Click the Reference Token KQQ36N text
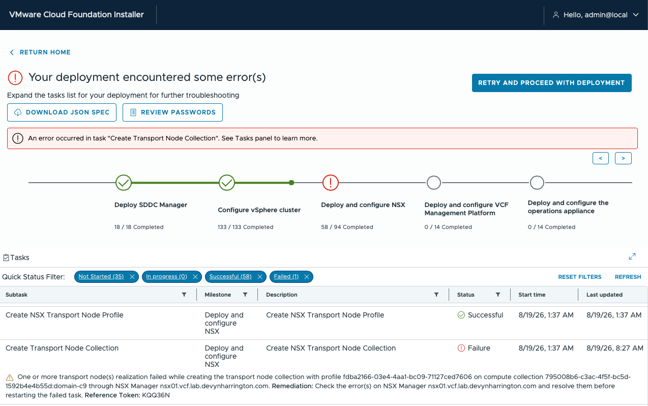This screenshot has width=648, height=406. pos(127,395)
